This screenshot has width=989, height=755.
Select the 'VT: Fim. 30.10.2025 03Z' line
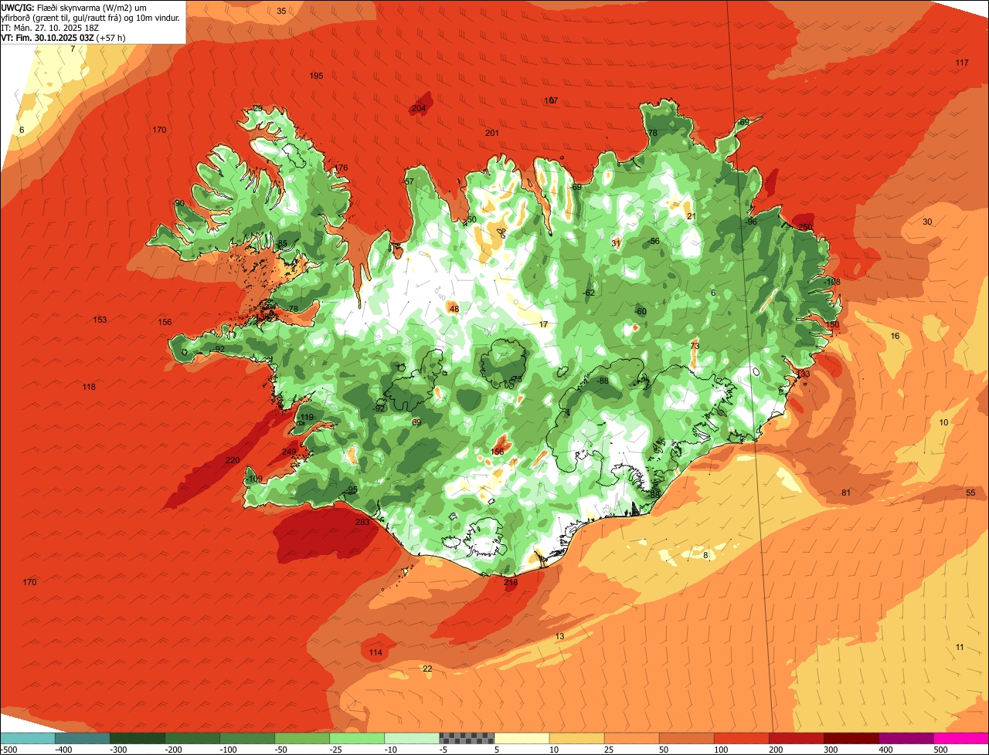tap(46, 37)
